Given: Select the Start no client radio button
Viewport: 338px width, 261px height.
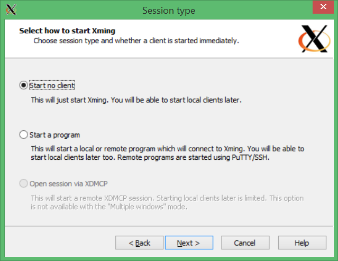Looking at the screenshot, I should point(23,85).
